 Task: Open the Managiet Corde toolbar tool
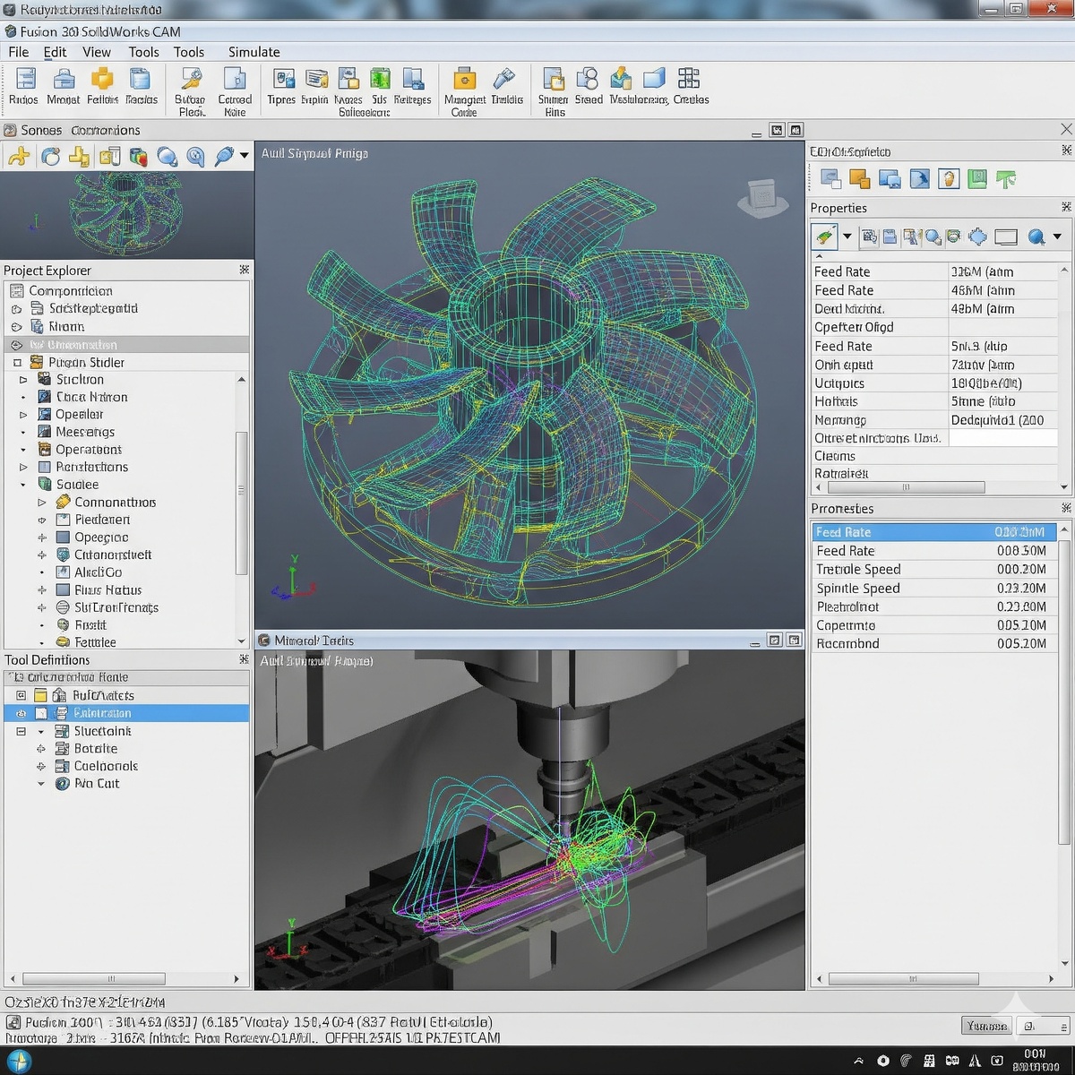tap(463, 79)
